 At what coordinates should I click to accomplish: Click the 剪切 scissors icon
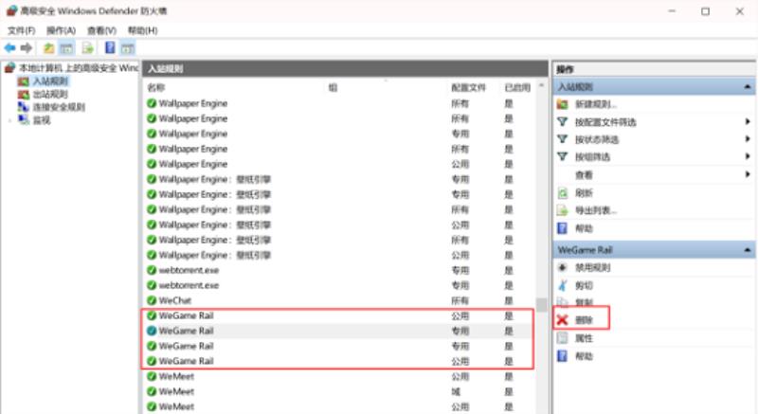[x=562, y=285]
